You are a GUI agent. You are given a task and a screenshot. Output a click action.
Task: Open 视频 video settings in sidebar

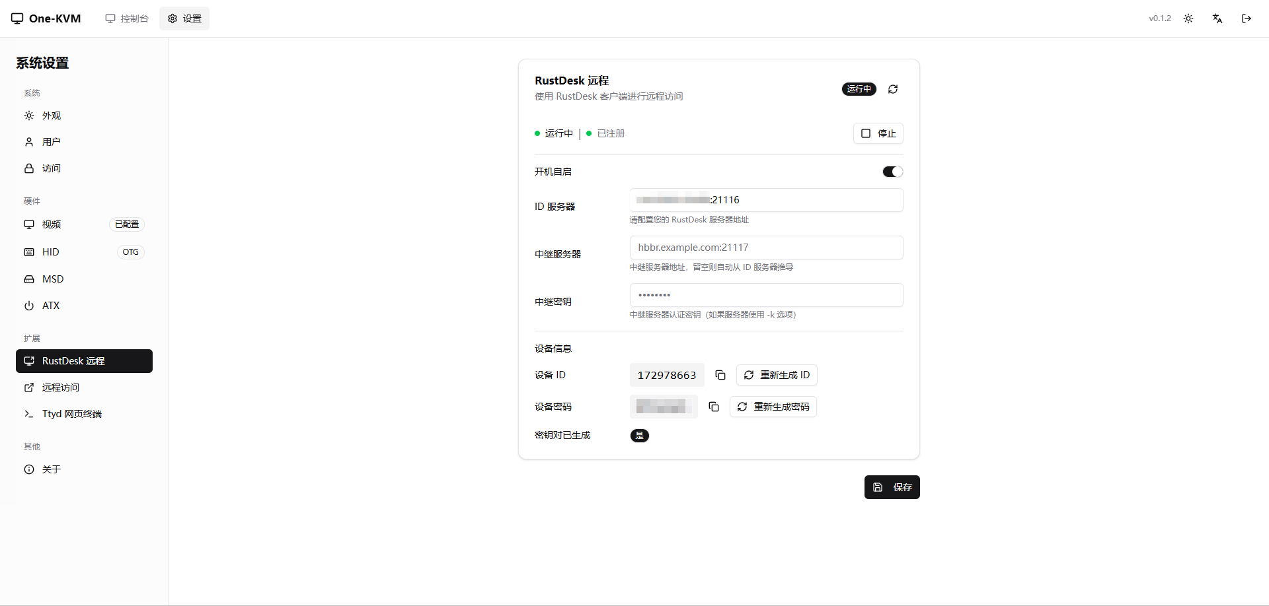click(x=52, y=224)
